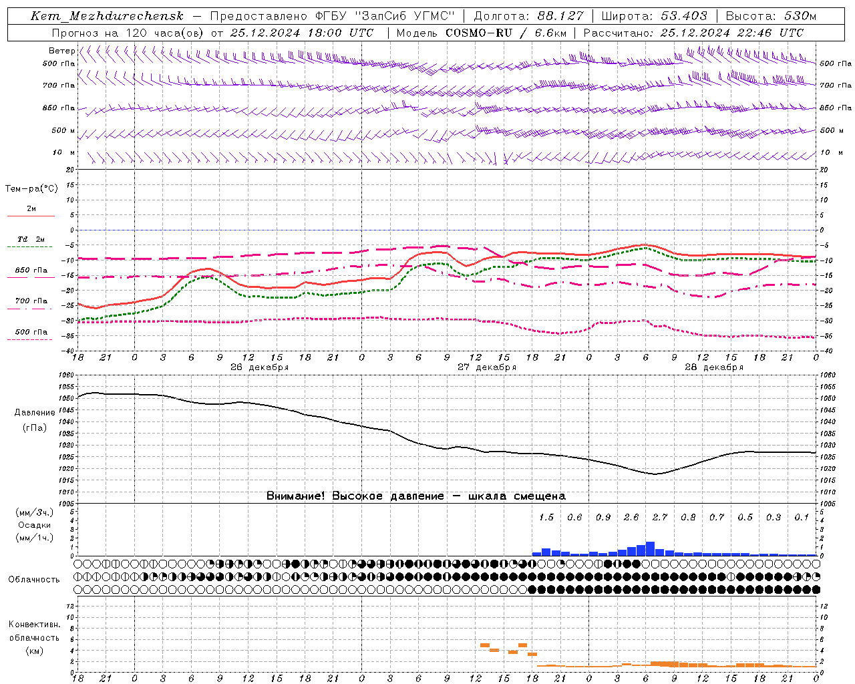The image size is (855, 684).
Task: Click the '10 м' wind level label on left
Action: (64, 152)
